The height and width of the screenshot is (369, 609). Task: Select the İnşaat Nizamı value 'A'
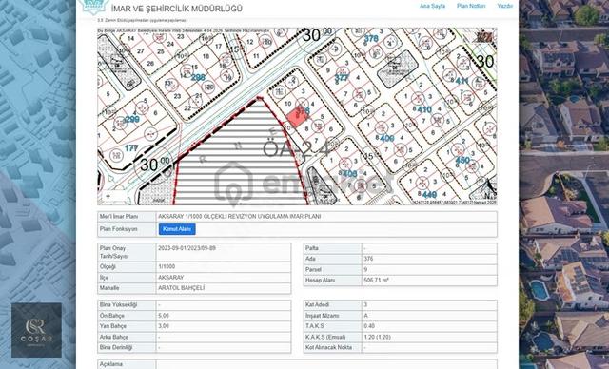(365, 316)
